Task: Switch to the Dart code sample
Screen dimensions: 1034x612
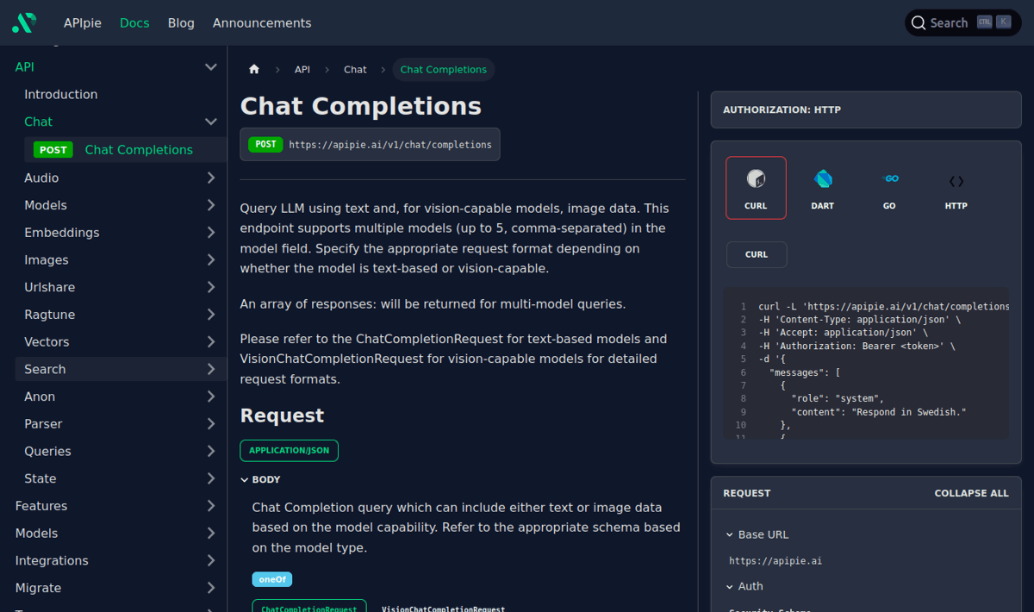Action: point(822,187)
